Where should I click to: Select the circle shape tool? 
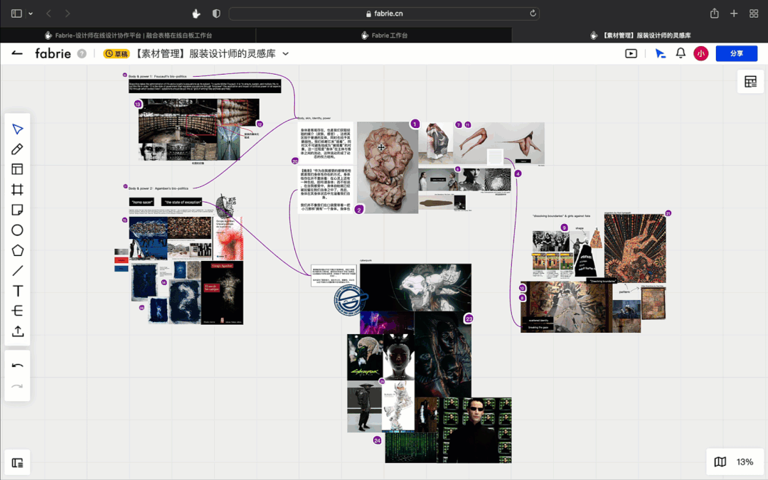(x=18, y=230)
